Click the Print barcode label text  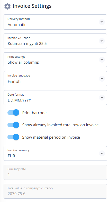34,113
